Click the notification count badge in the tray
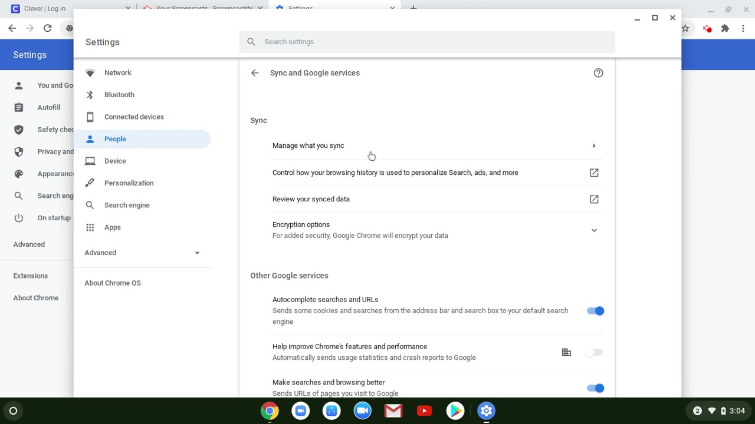 click(697, 411)
